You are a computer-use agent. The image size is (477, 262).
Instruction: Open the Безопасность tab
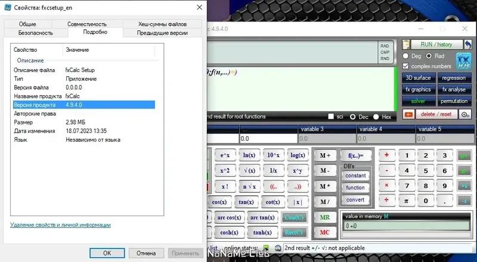coord(36,33)
